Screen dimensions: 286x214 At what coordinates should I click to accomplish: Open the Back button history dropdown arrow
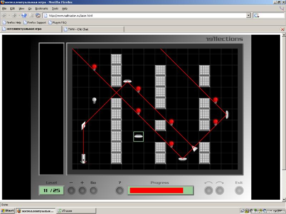coord(9,15)
